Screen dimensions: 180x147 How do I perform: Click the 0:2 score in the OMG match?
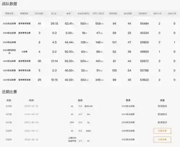click(80, 131)
